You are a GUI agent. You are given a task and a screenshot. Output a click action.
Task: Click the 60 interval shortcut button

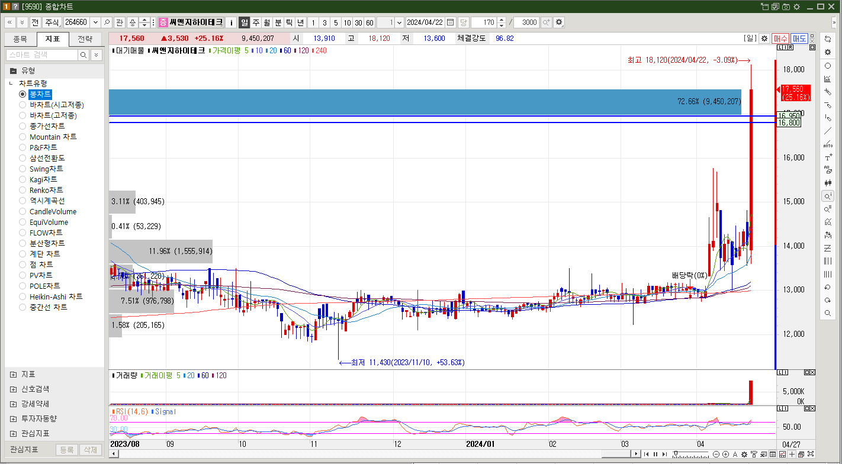pos(369,22)
